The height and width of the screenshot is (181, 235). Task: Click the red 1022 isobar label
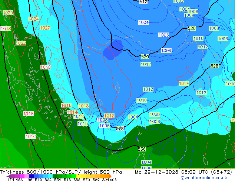(21, 43)
